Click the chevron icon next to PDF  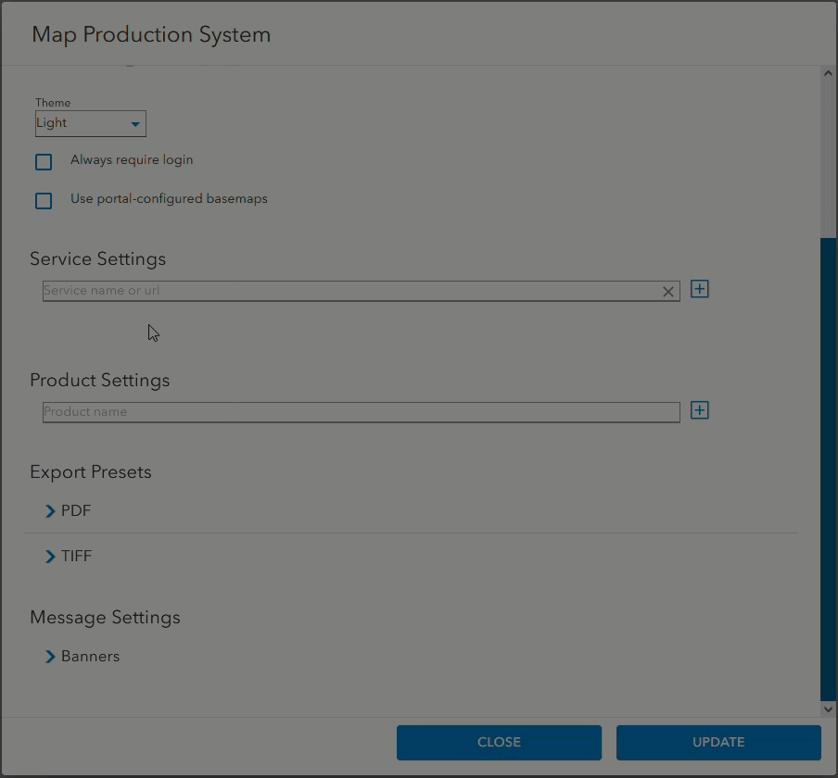click(x=51, y=510)
